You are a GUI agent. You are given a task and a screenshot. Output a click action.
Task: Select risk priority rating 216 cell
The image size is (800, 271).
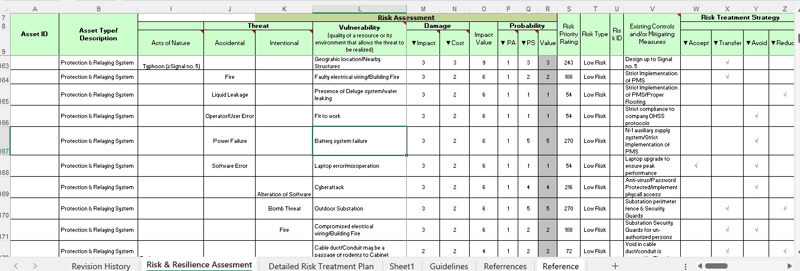(x=569, y=187)
